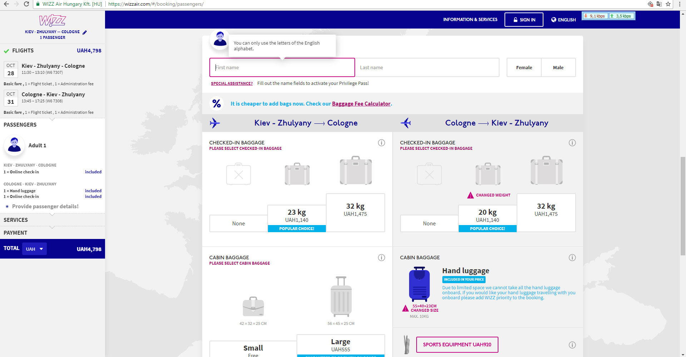Viewport: 686px width, 357px height.
Task: Click the outbound 23 kg suitcase image
Action: pos(297,174)
